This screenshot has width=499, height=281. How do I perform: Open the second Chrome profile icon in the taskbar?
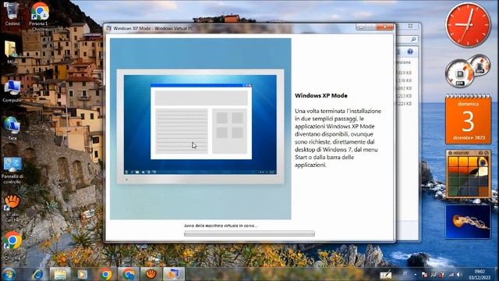[128, 274]
